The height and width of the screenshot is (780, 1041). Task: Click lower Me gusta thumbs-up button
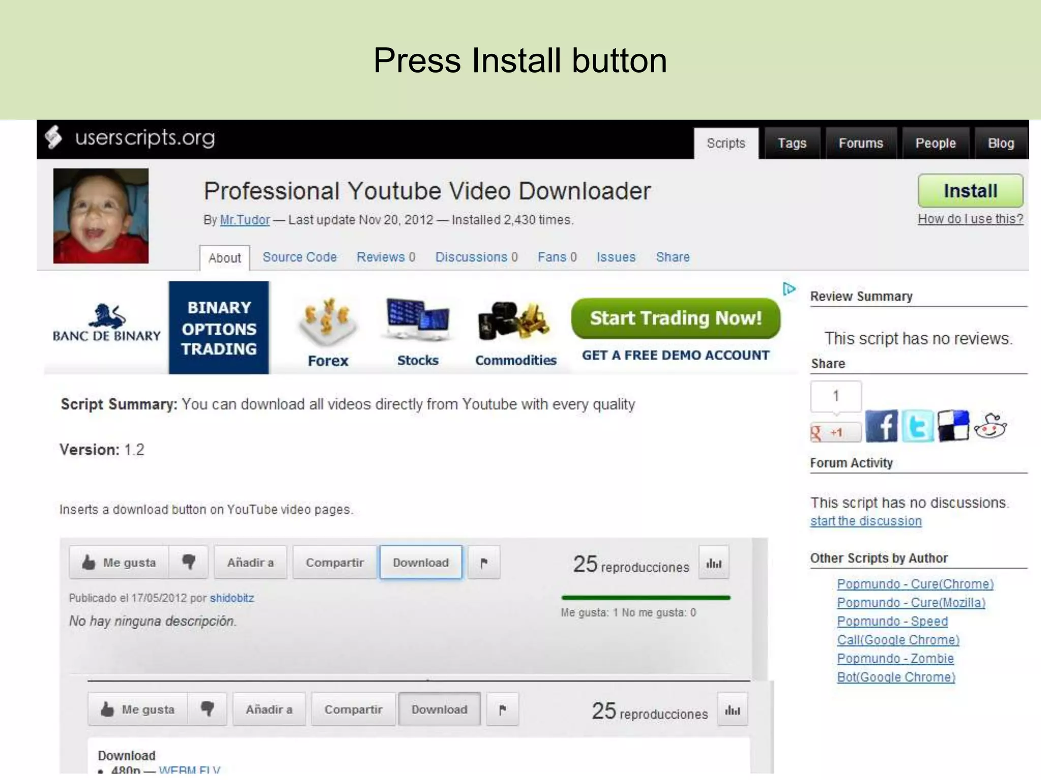[138, 709]
